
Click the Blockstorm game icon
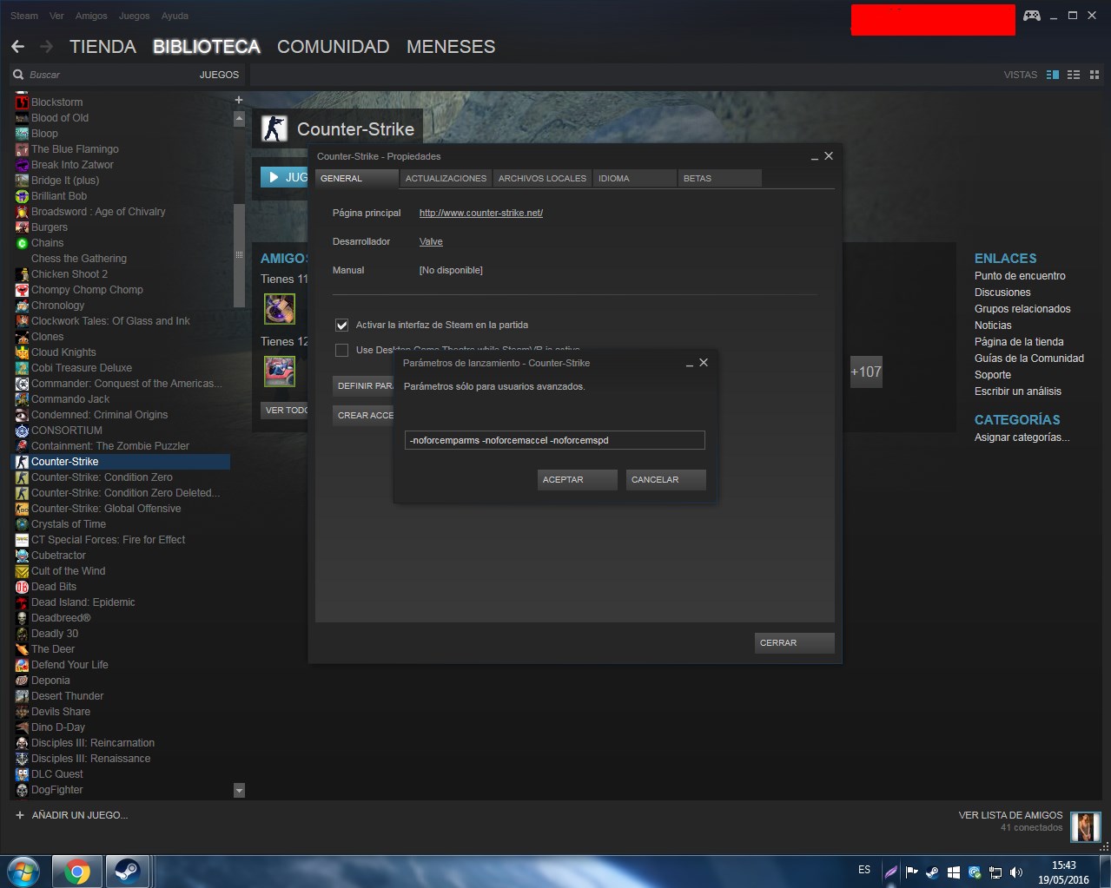coord(23,102)
